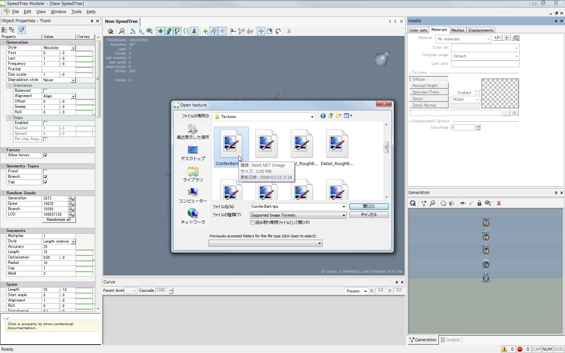Click the red X delete icon in Generation panel
This screenshot has width=565, height=353.
pyautogui.click(x=499, y=203)
